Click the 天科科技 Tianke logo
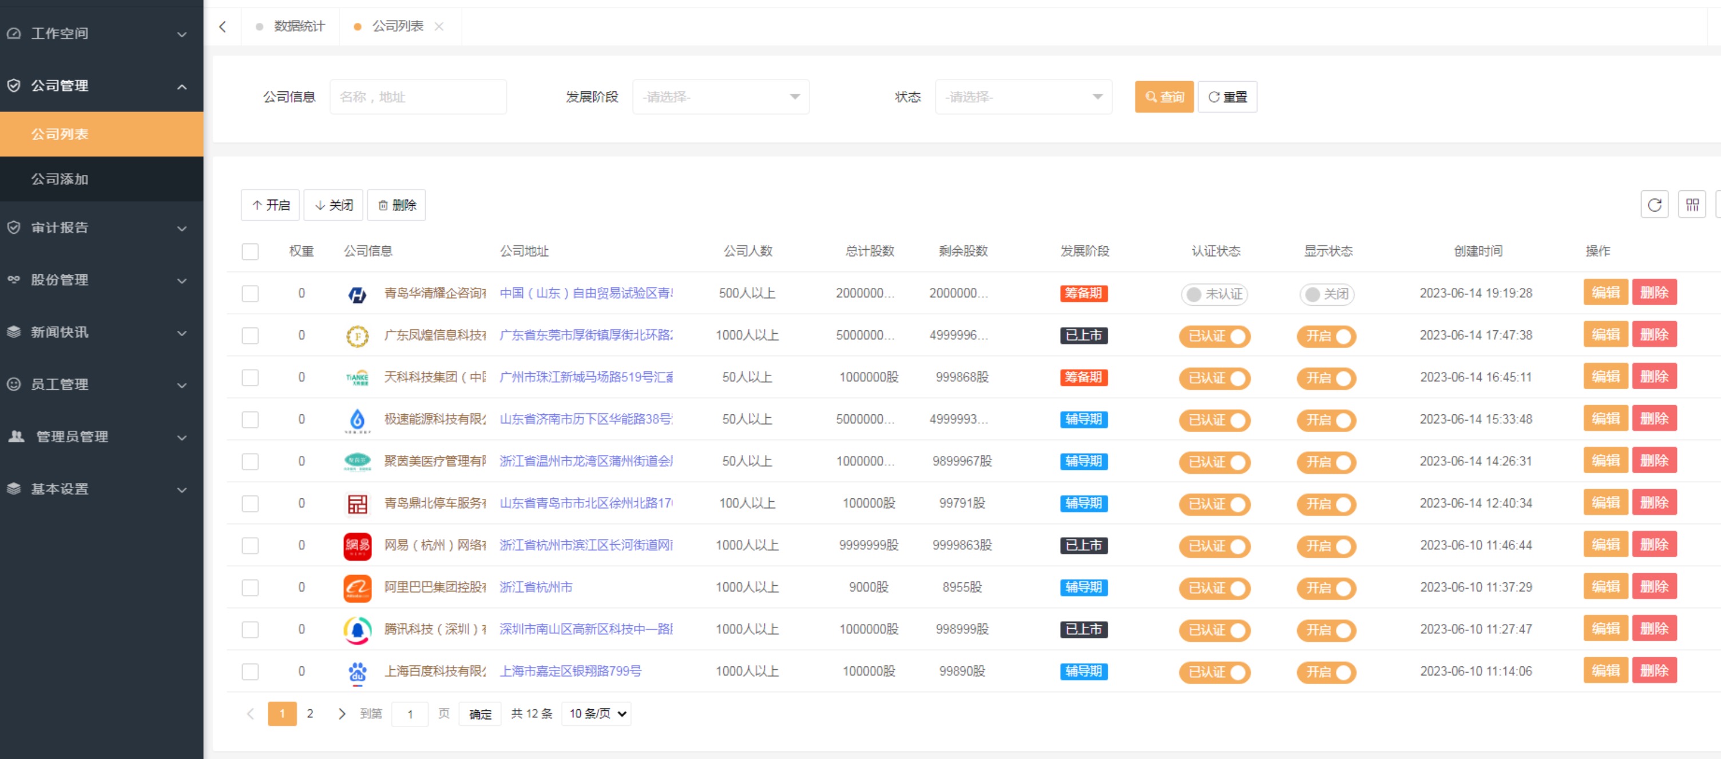The image size is (1721, 759). click(358, 378)
